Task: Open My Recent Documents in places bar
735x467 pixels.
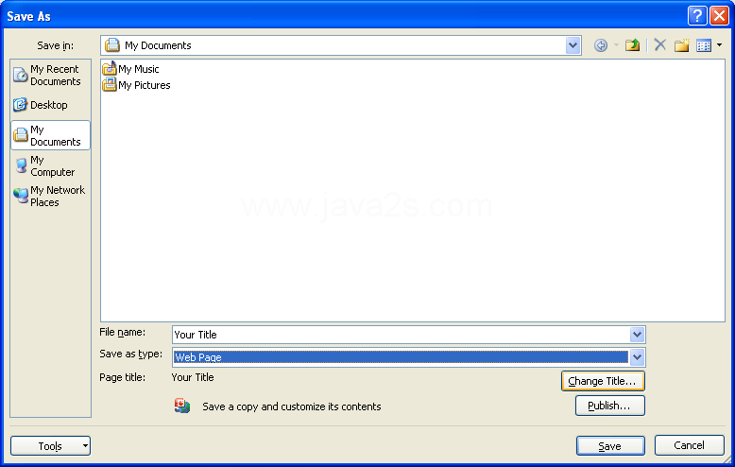Action: (x=50, y=75)
